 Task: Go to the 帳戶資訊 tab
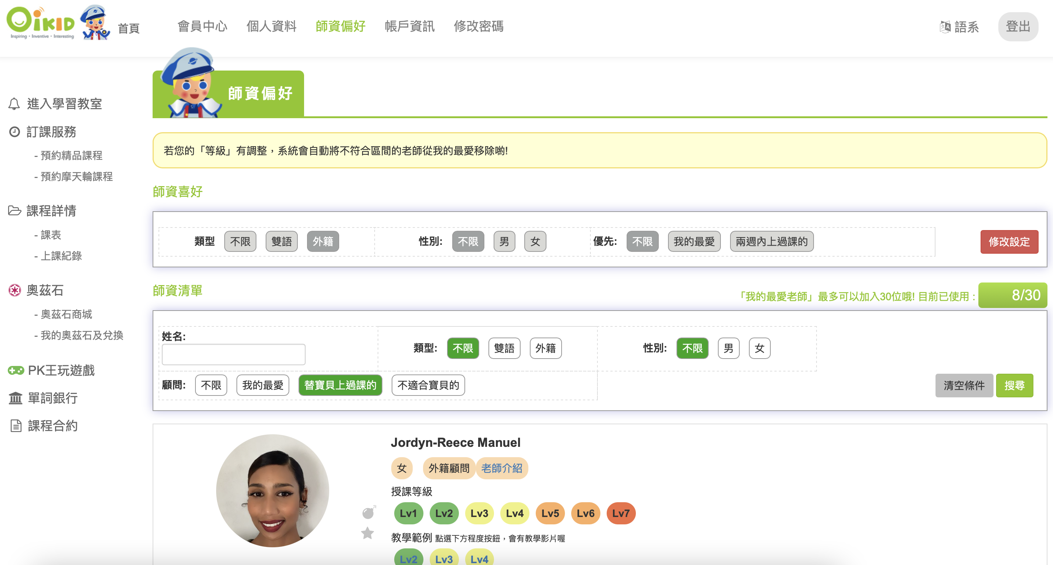pos(410,27)
